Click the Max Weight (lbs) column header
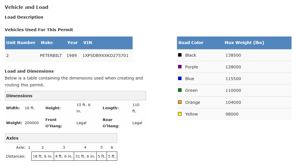Viewport: 297px width, 167px height. (244, 43)
